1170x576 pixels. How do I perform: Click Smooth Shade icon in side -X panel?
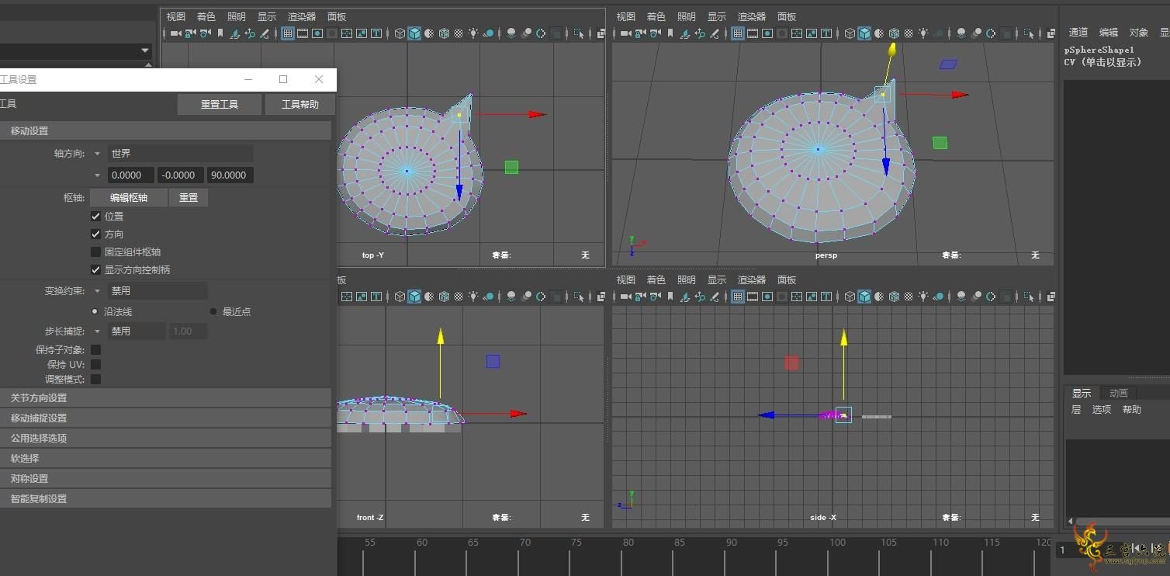(864, 296)
